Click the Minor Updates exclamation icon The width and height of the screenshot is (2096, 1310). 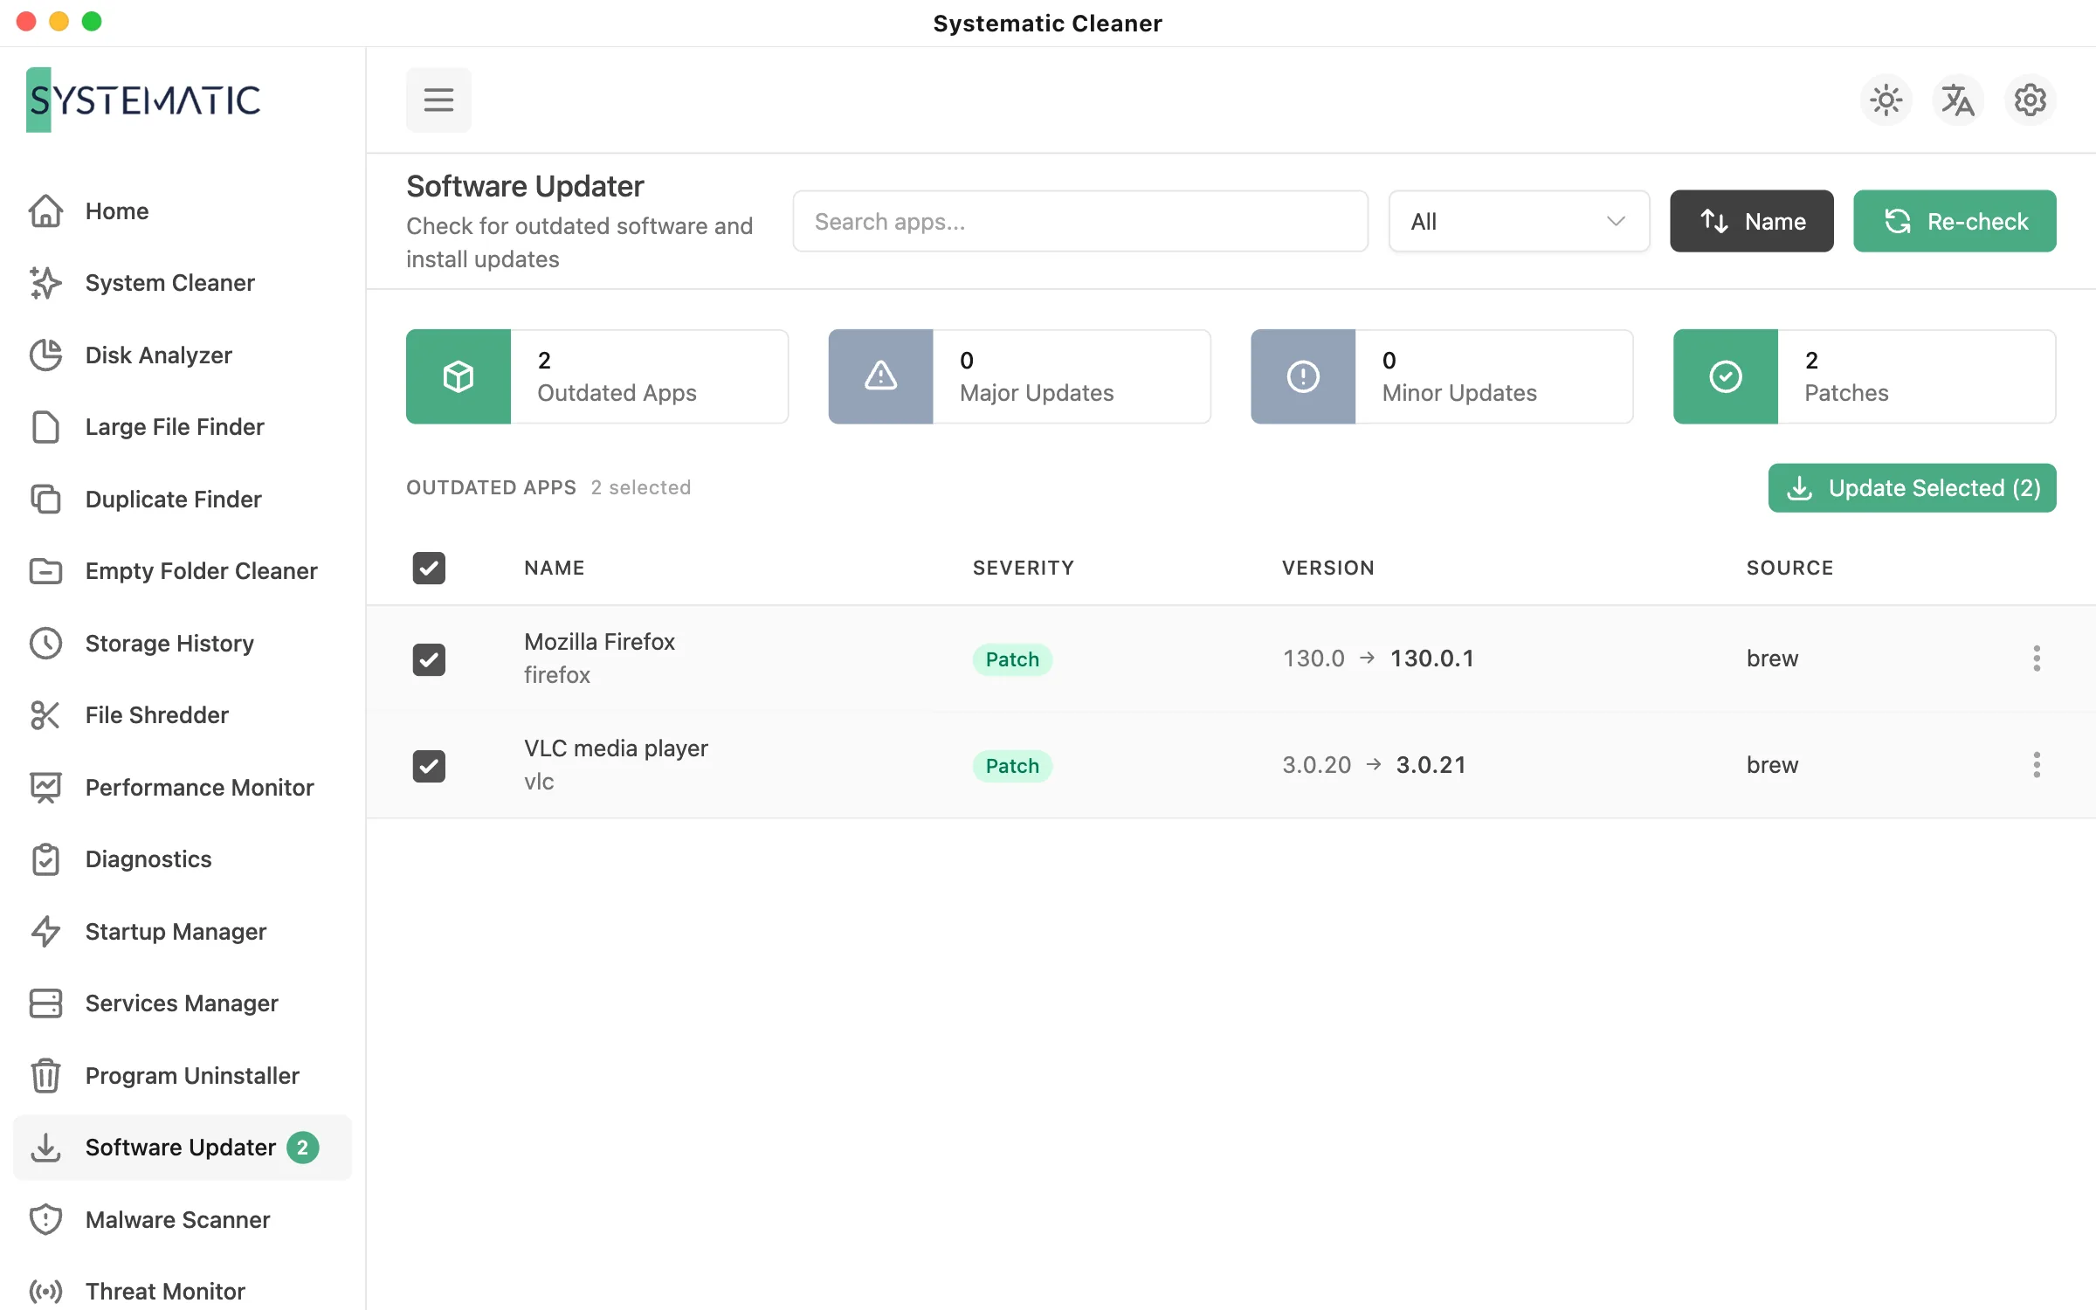[1303, 376]
